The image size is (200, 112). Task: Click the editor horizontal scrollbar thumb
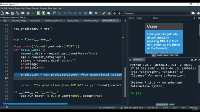(x=35, y=104)
